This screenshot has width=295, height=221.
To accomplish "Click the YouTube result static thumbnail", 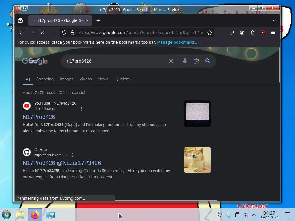I will tap(197, 114).
